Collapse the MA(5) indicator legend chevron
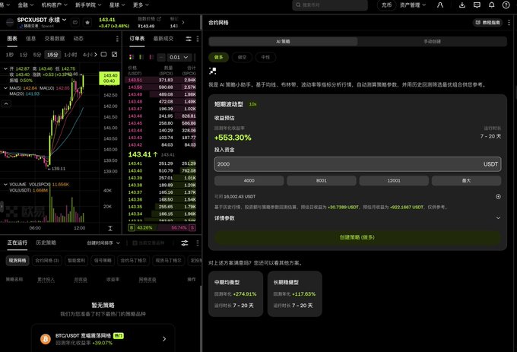The height and width of the screenshot is (352, 517). coord(5,88)
